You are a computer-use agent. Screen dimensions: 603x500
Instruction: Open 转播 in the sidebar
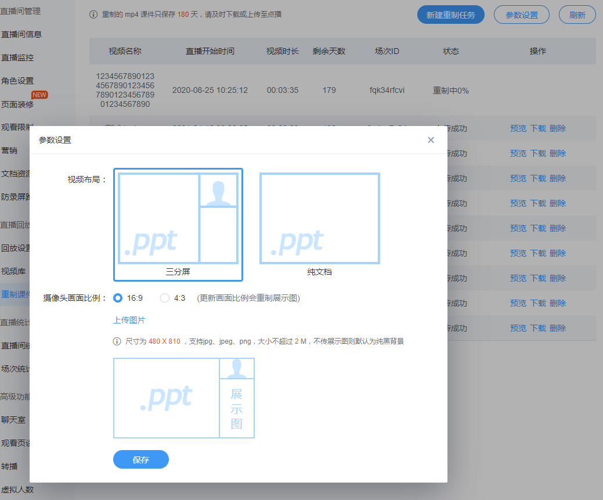9,466
